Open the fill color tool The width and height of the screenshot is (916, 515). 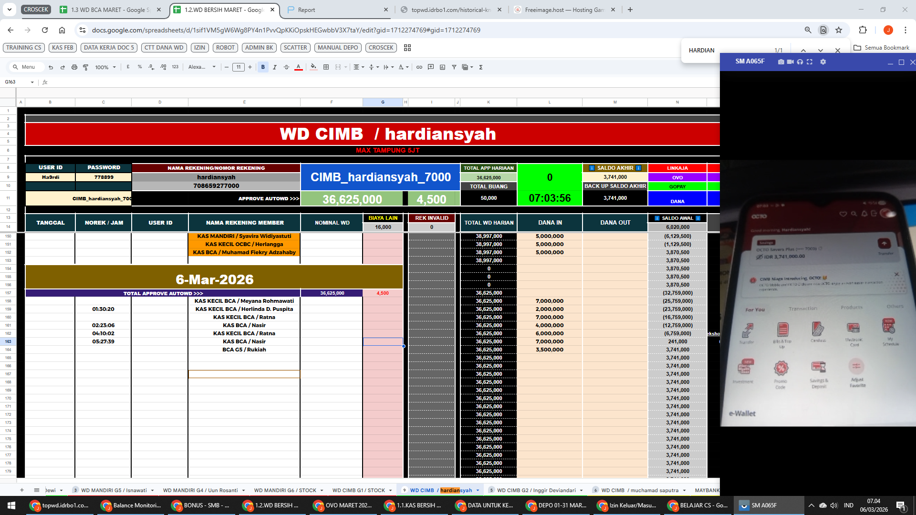(x=313, y=67)
